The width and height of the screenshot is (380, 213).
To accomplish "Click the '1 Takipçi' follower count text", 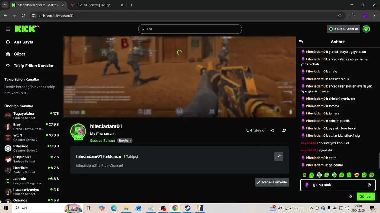I will click(131, 156).
